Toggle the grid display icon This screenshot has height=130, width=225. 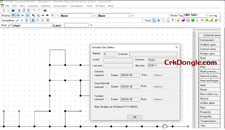13,15
